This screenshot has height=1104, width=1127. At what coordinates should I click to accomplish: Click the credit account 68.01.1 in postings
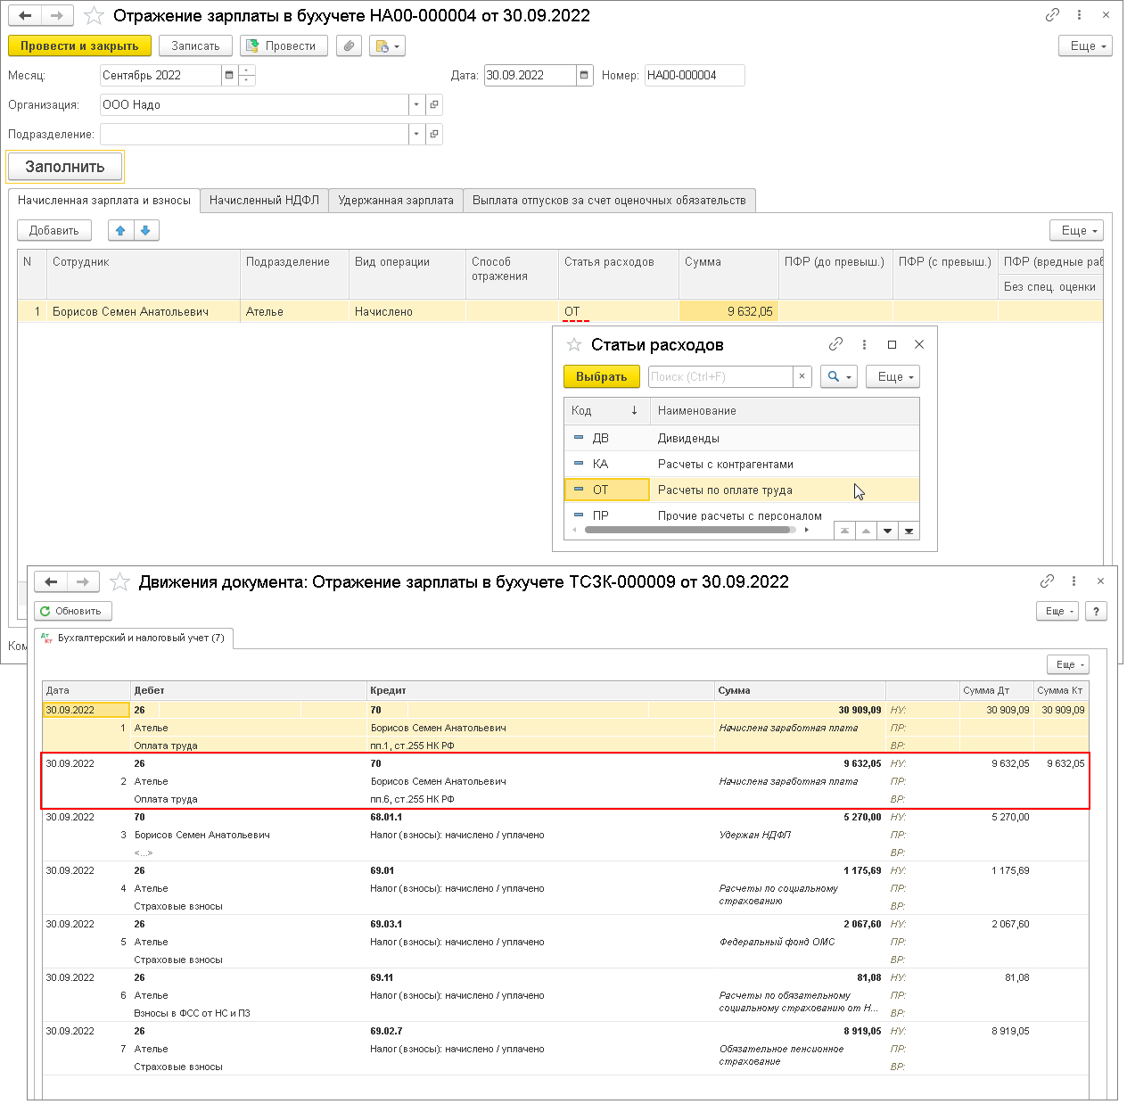click(386, 817)
